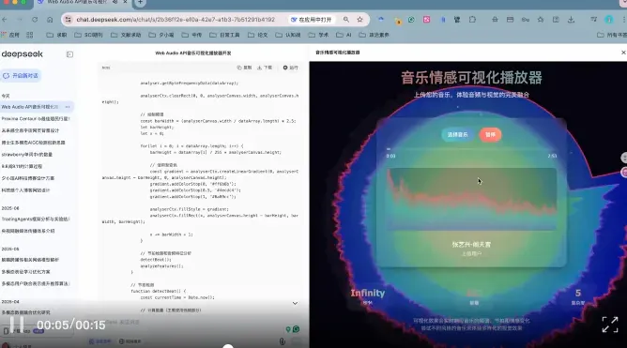Click 在应用中打开 open-in-app button
The width and height of the screenshot is (627, 348).
coord(311,20)
